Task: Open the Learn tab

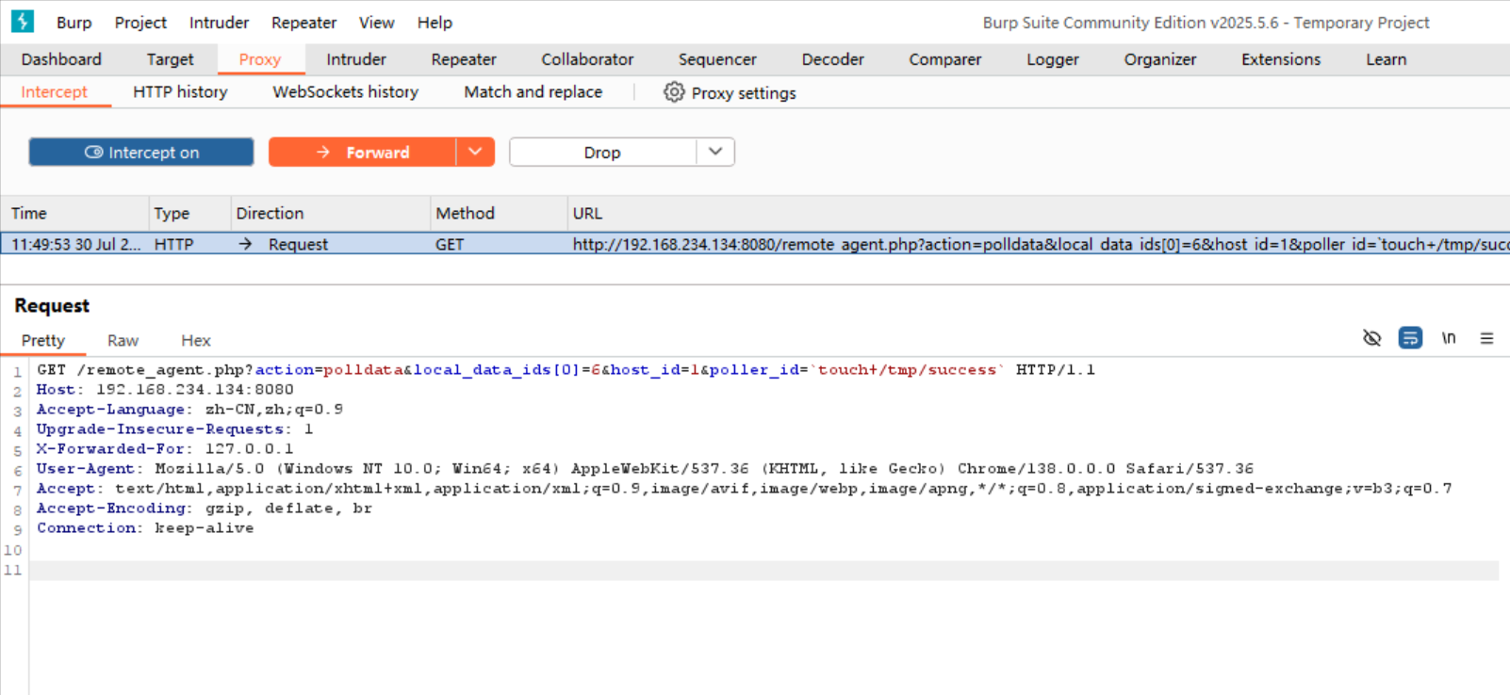Action: click(x=1387, y=59)
